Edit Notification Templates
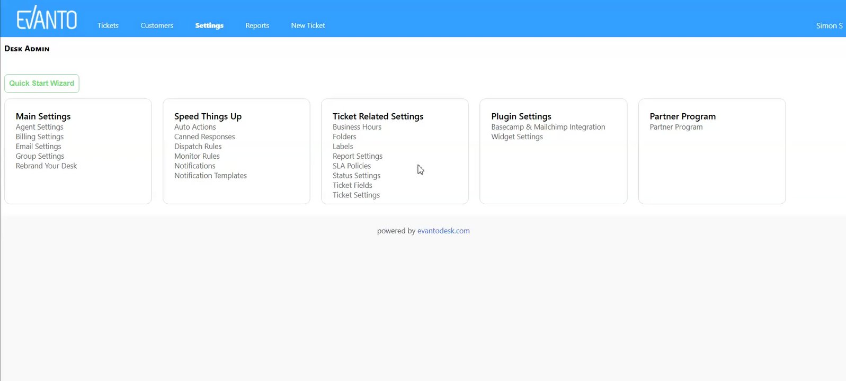Image resolution: width=846 pixels, height=381 pixels. [211, 176]
